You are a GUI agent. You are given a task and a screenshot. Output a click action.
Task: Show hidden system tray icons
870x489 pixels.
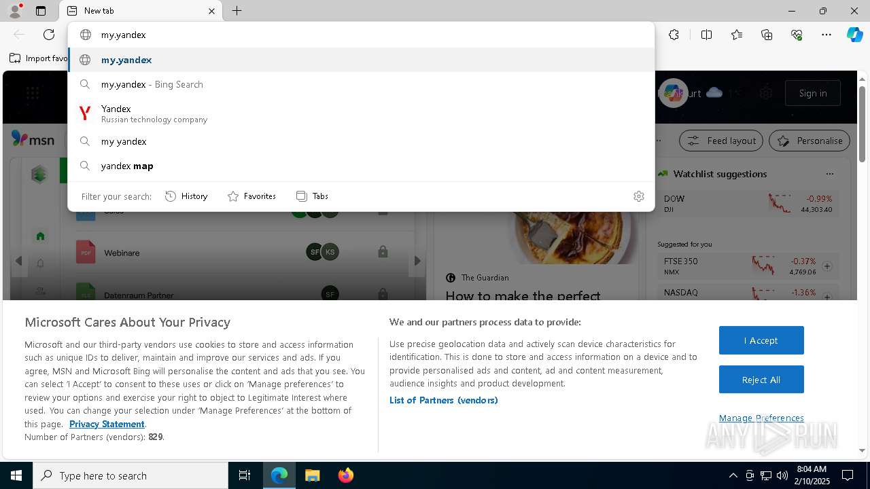pyautogui.click(x=733, y=475)
